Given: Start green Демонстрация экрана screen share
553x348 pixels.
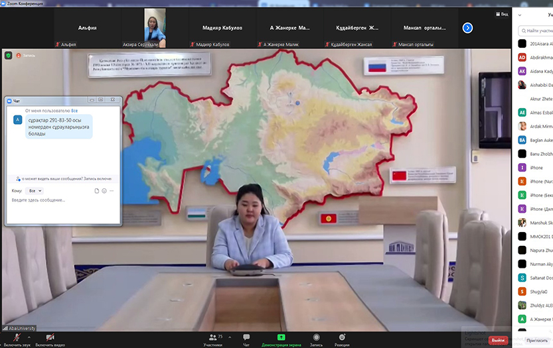Looking at the screenshot, I should (281, 337).
